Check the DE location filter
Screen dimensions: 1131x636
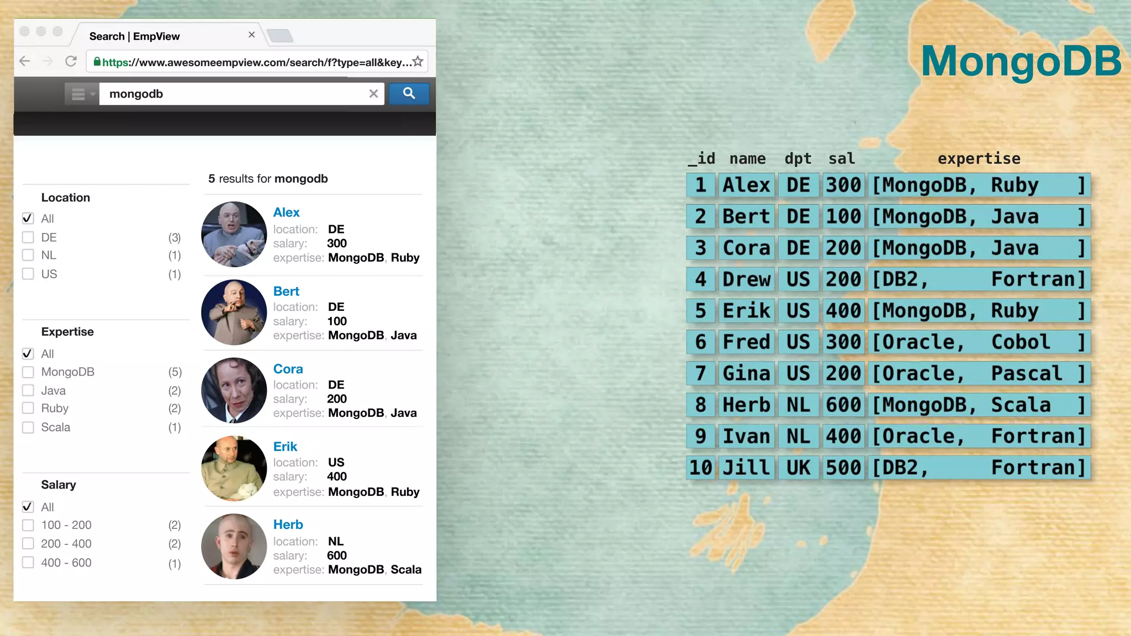[x=28, y=237]
